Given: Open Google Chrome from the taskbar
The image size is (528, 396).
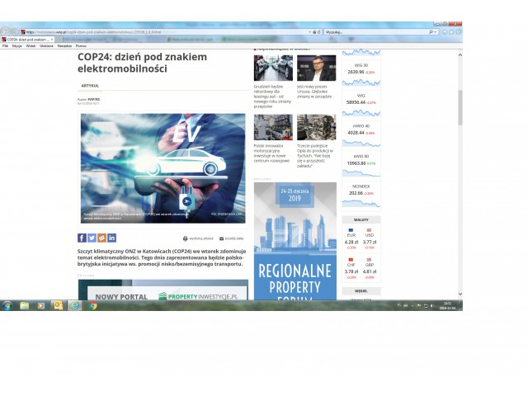Looking at the screenshot, I should pos(92,305).
